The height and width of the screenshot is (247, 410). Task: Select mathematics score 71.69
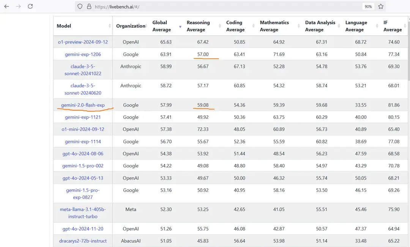pyautogui.click(x=279, y=54)
